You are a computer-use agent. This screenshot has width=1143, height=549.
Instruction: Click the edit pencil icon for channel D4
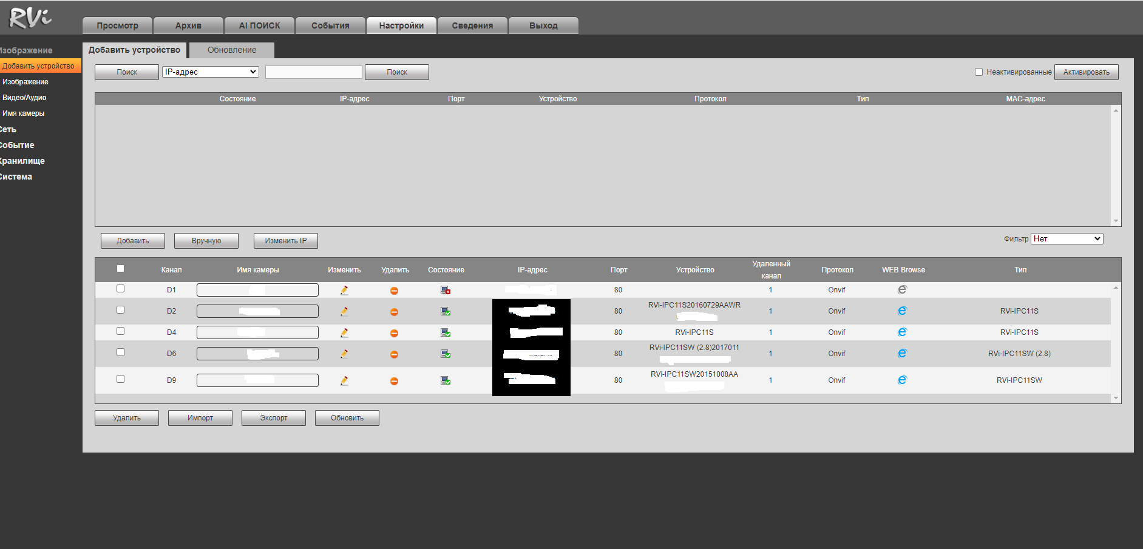click(x=344, y=332)
